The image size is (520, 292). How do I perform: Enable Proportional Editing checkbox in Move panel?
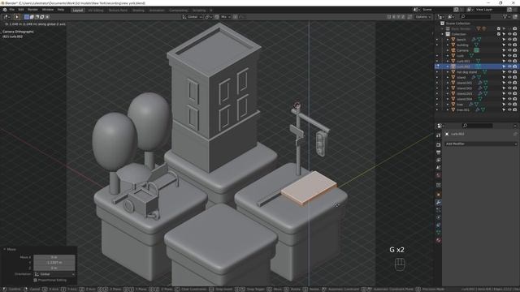click(x=36, y=280)
